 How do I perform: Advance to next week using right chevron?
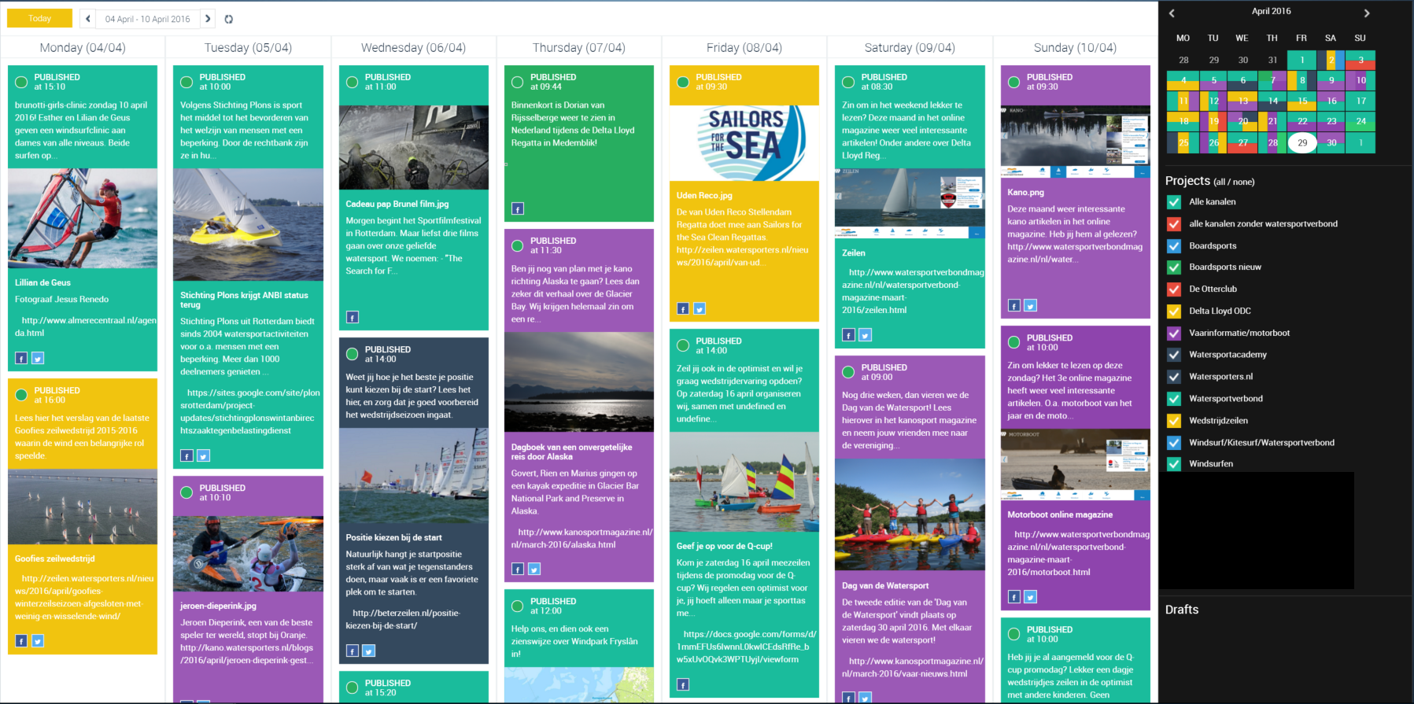tap(208, 19)
